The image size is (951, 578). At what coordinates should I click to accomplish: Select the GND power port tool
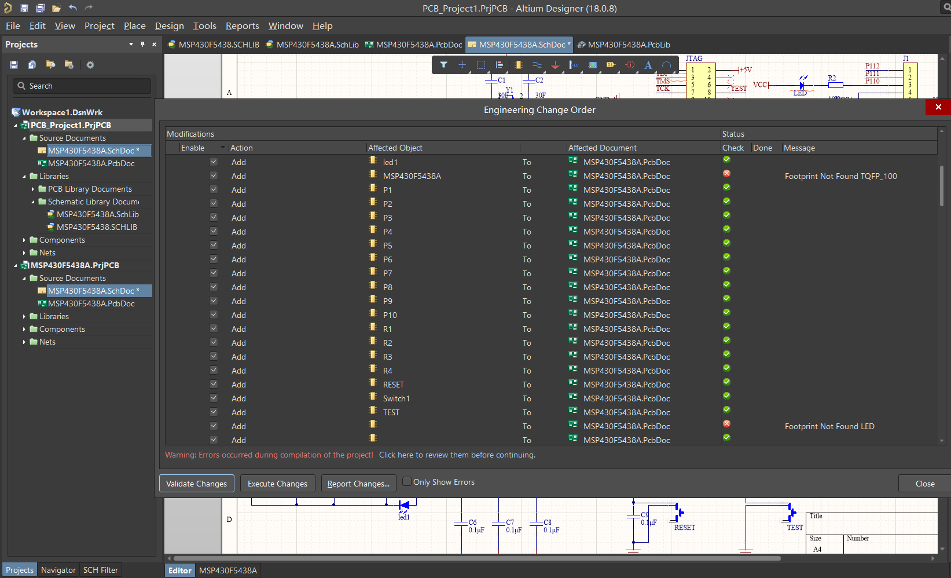pos(555,65)
